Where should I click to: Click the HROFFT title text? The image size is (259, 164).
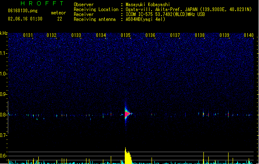click(42, 3)
